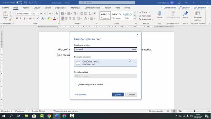Click the save icon in title bar

tap(25, 3)
